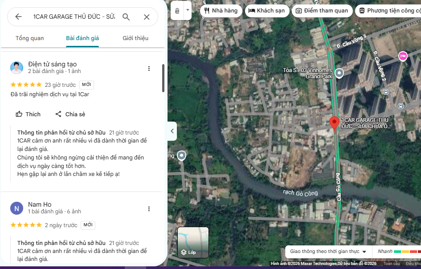
Task: Expand the dropdown arrow next to saved icon
Action: [188, 10]
